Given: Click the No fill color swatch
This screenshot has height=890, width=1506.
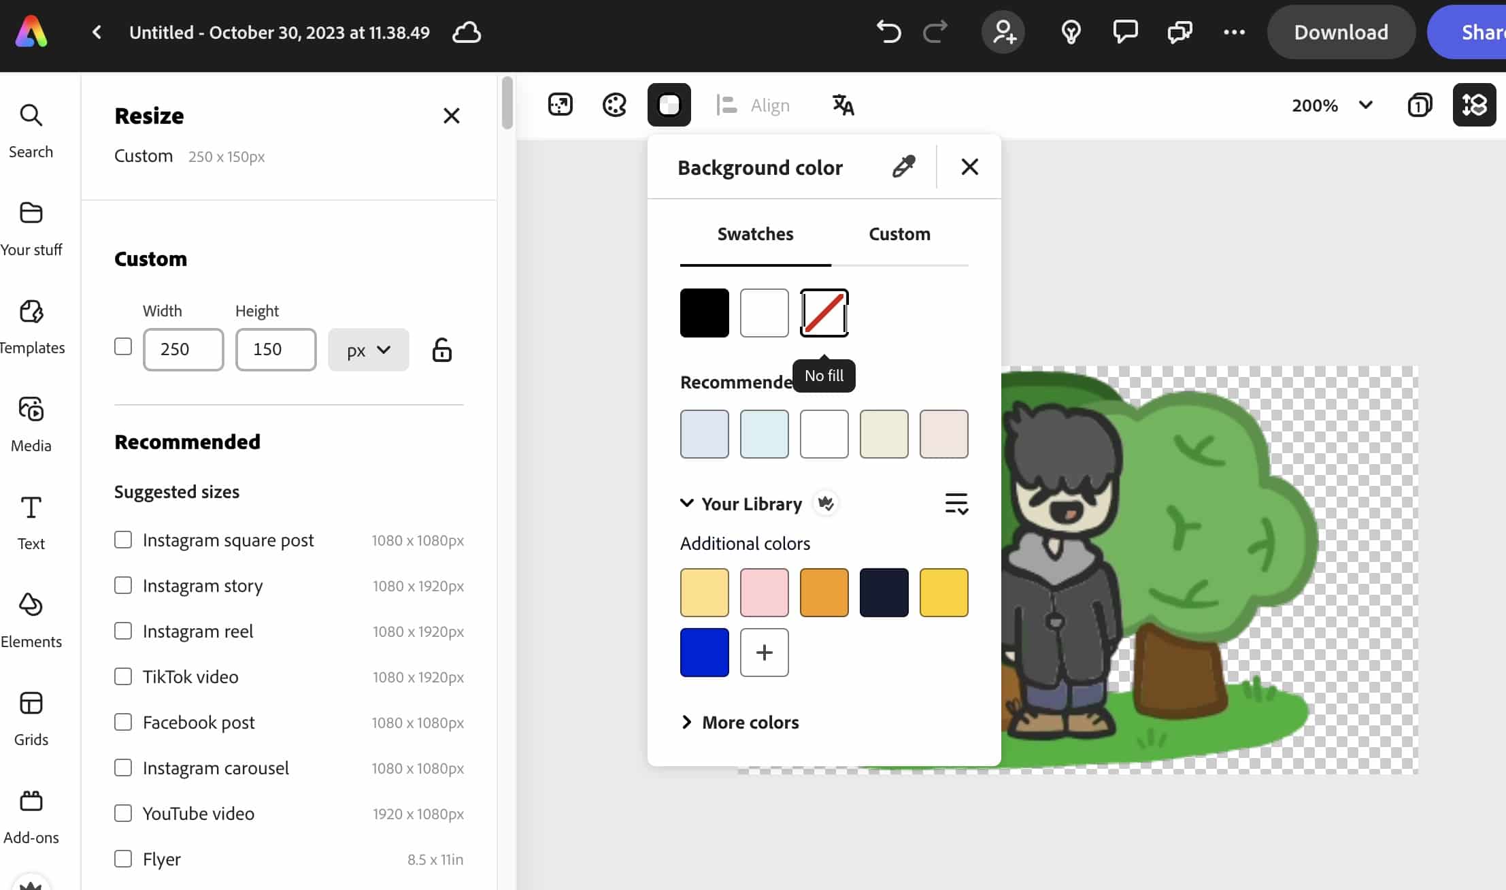Looking at the screenshot, I should pos(824,312).
